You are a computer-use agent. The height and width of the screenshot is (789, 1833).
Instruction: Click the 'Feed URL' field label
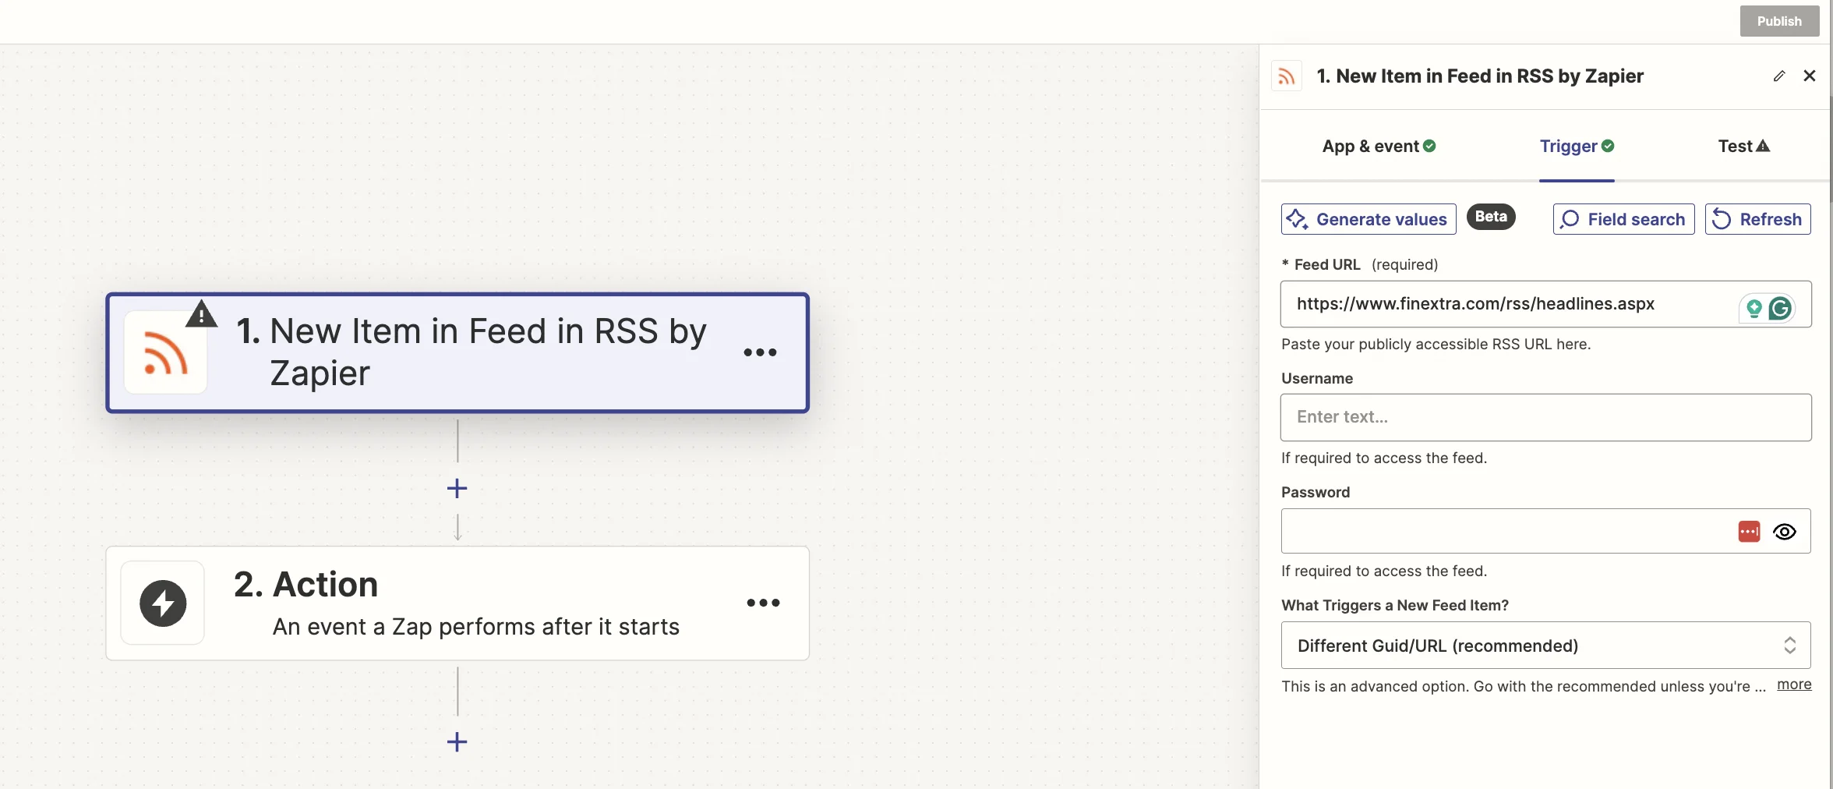(x=1327, y=264)
